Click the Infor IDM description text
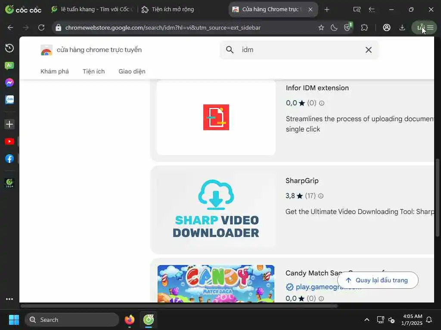 [360, 124]
